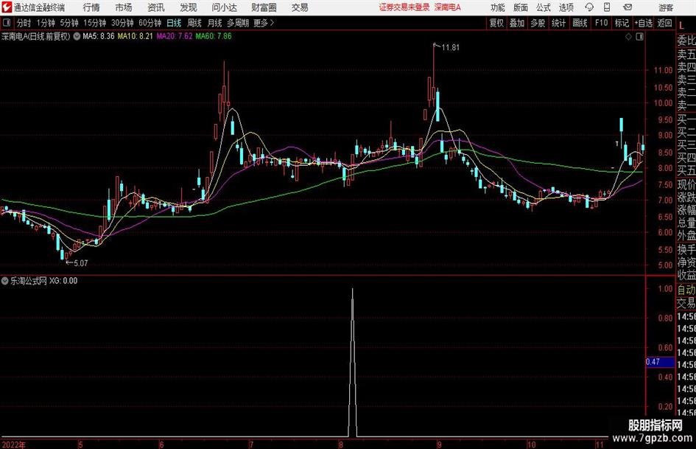This screenshot has width=696, height=449.
Task: Click the 证券交易未登录 login link
Action: tap(404, 7)
